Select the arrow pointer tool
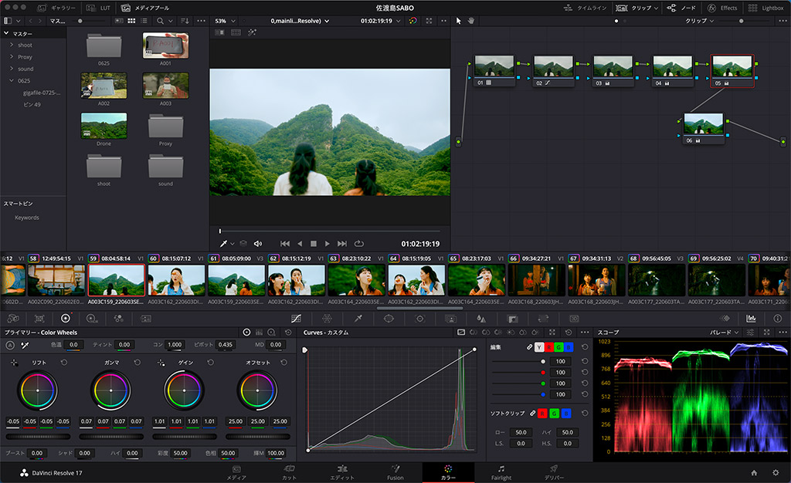This screenshot has width=791, height=483. (x=459, y=21)
